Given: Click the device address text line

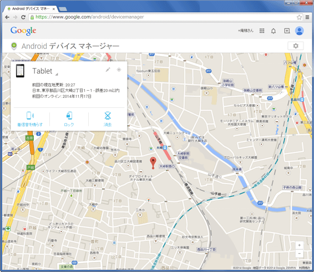Looking at the screenshot, I should click(75, 91).
